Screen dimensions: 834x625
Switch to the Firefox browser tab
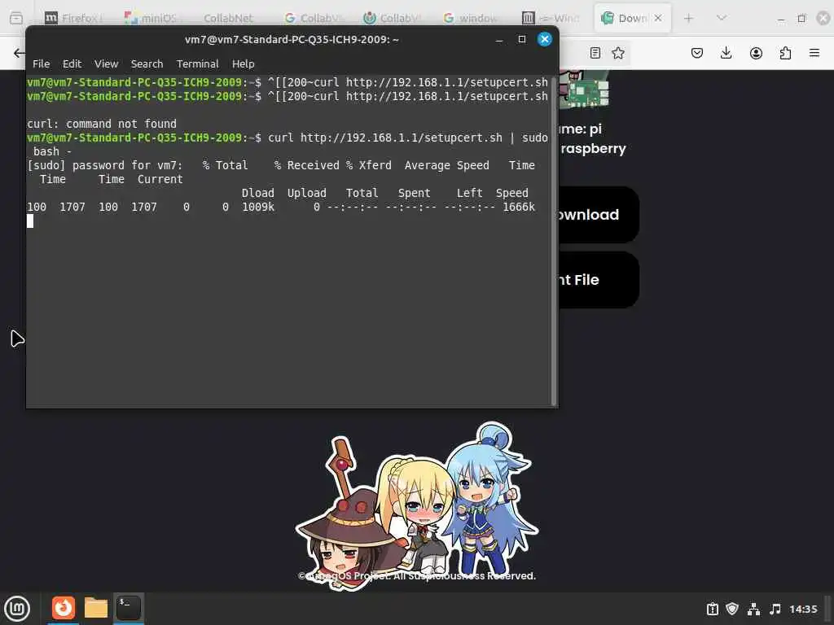tap(72, 18)
